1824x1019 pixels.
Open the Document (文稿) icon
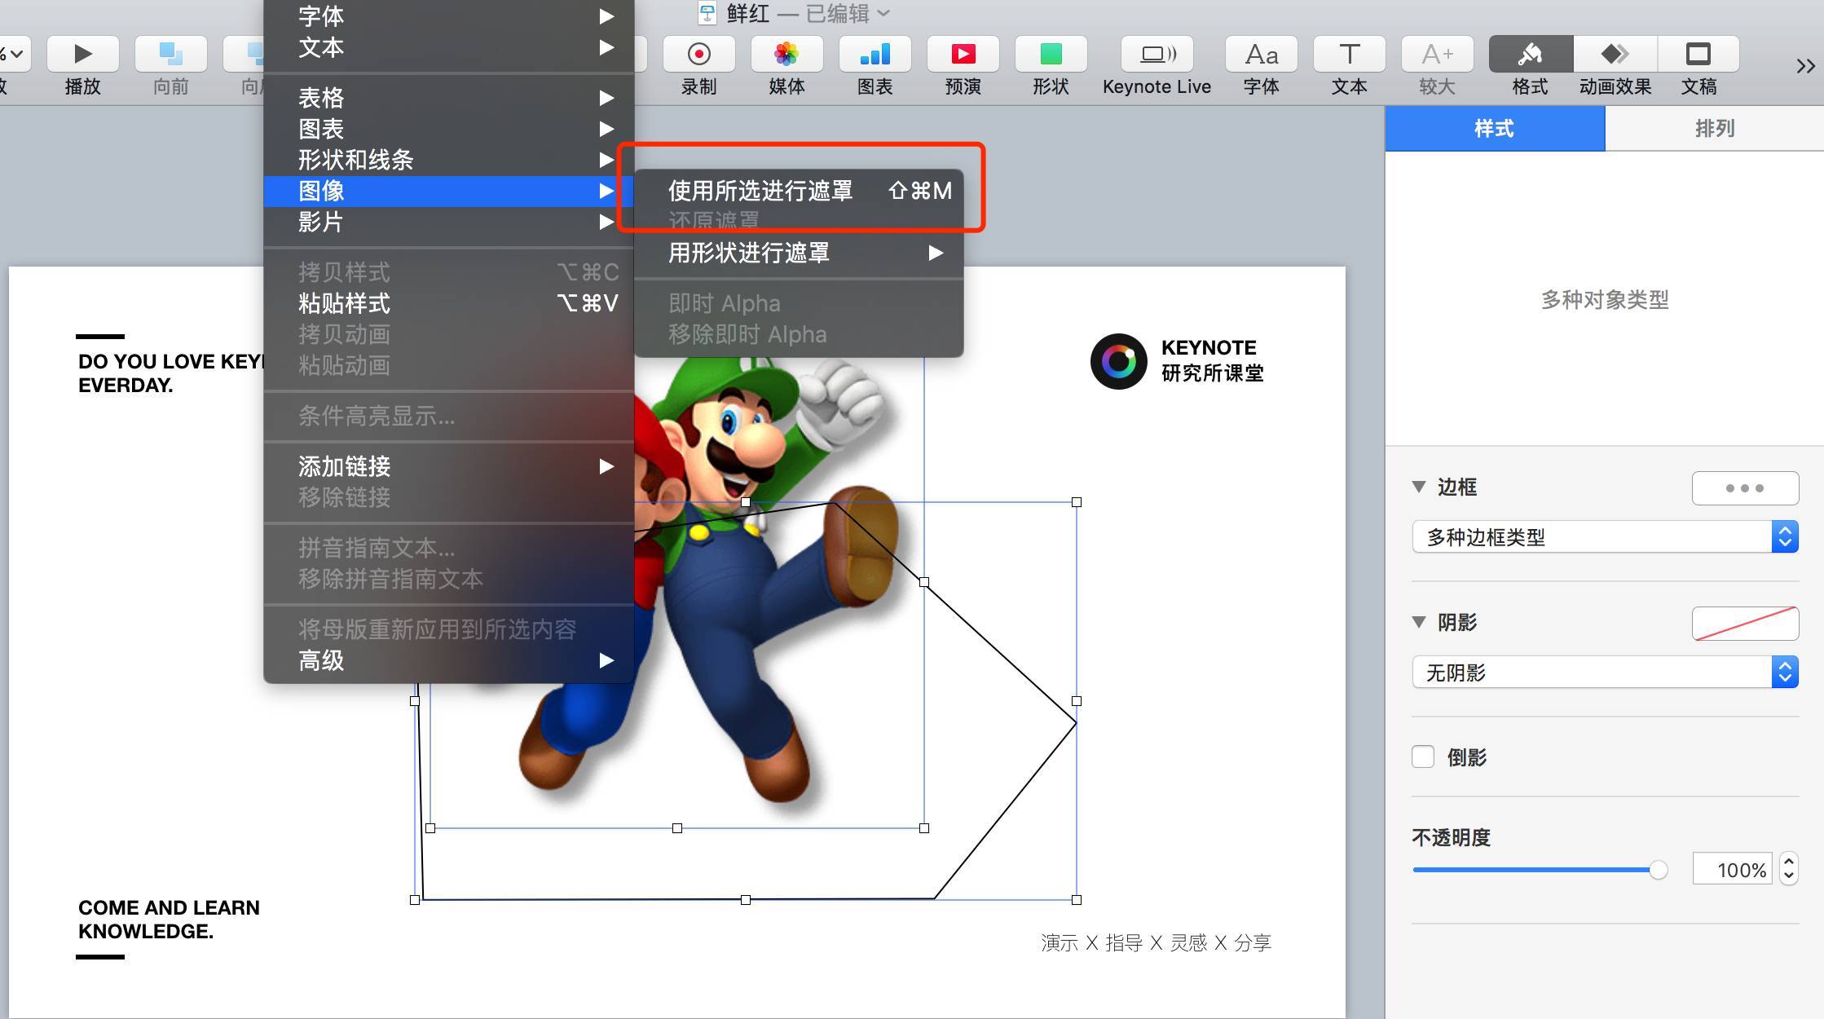pos(1698,54)
